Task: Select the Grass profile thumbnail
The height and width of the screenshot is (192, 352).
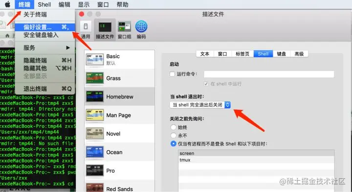Action: coord(95,78)
